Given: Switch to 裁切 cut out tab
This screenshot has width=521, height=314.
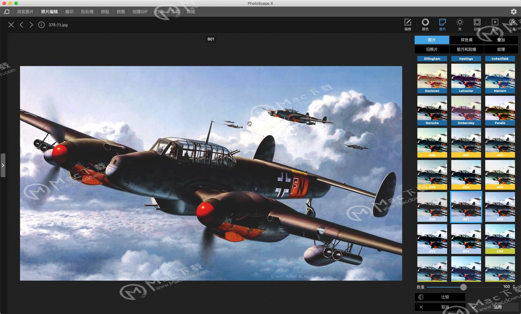Looking at the screenshot, I should tap(69, 12).
